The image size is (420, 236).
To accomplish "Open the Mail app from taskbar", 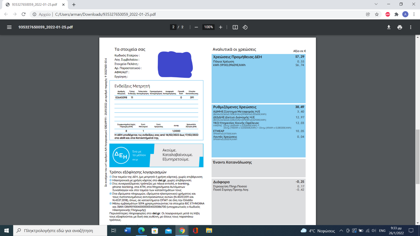I will (168, 230).
